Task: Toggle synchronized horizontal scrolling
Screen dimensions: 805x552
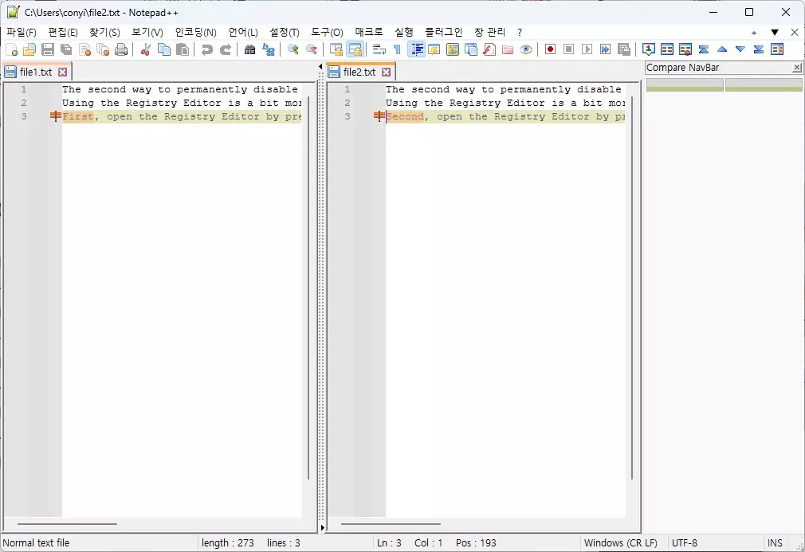Action: click(x=355, y=49)
